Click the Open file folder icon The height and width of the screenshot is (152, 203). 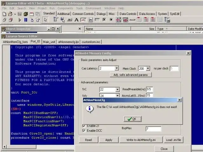[10, 14]
